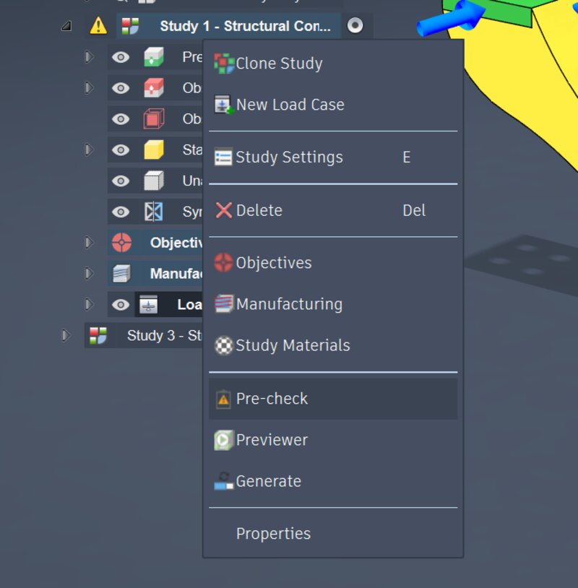Activate Study 1 radio button
This screenshot has width=578, height=588.
355,25
